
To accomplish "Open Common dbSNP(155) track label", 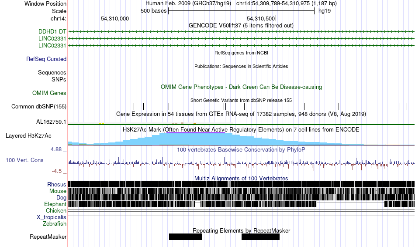I will (x=38, y=107).
